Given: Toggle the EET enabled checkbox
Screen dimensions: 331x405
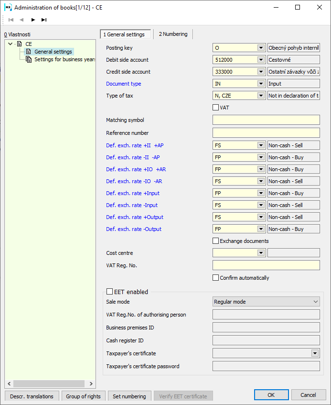Looking at the screenshot, I should click(110, 292).
